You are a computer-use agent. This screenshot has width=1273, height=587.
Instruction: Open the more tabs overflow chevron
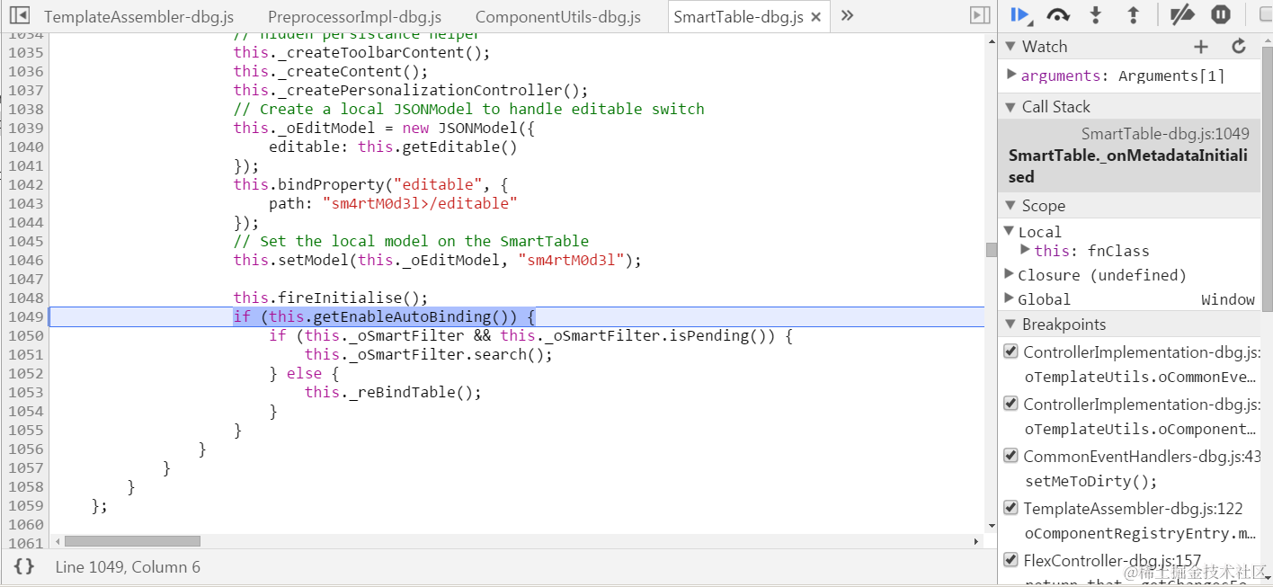[847, 15]
